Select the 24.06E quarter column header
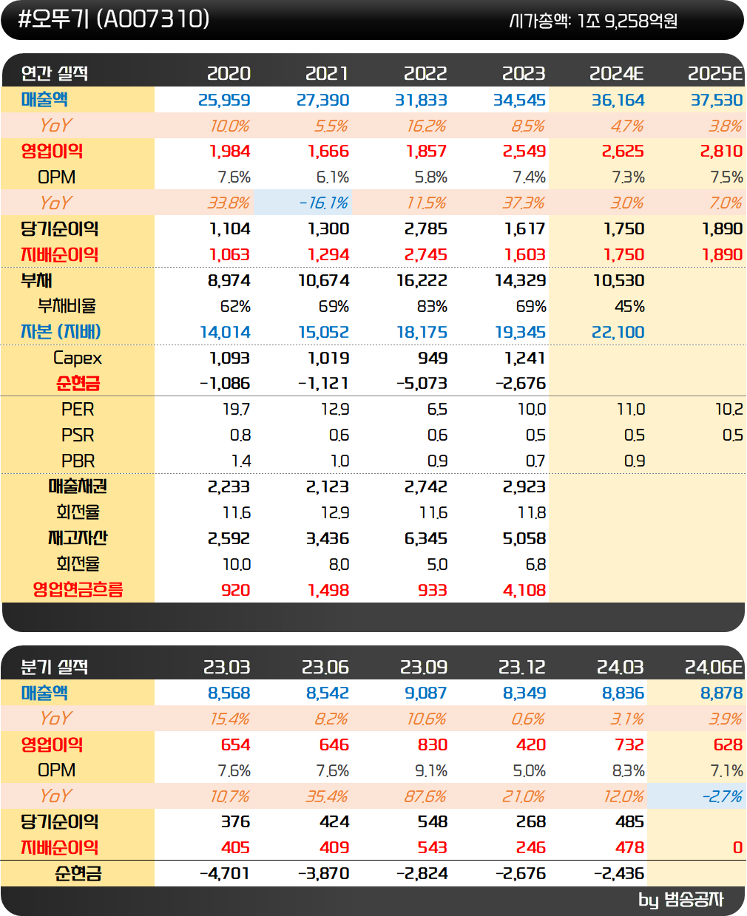 [714, 667]
